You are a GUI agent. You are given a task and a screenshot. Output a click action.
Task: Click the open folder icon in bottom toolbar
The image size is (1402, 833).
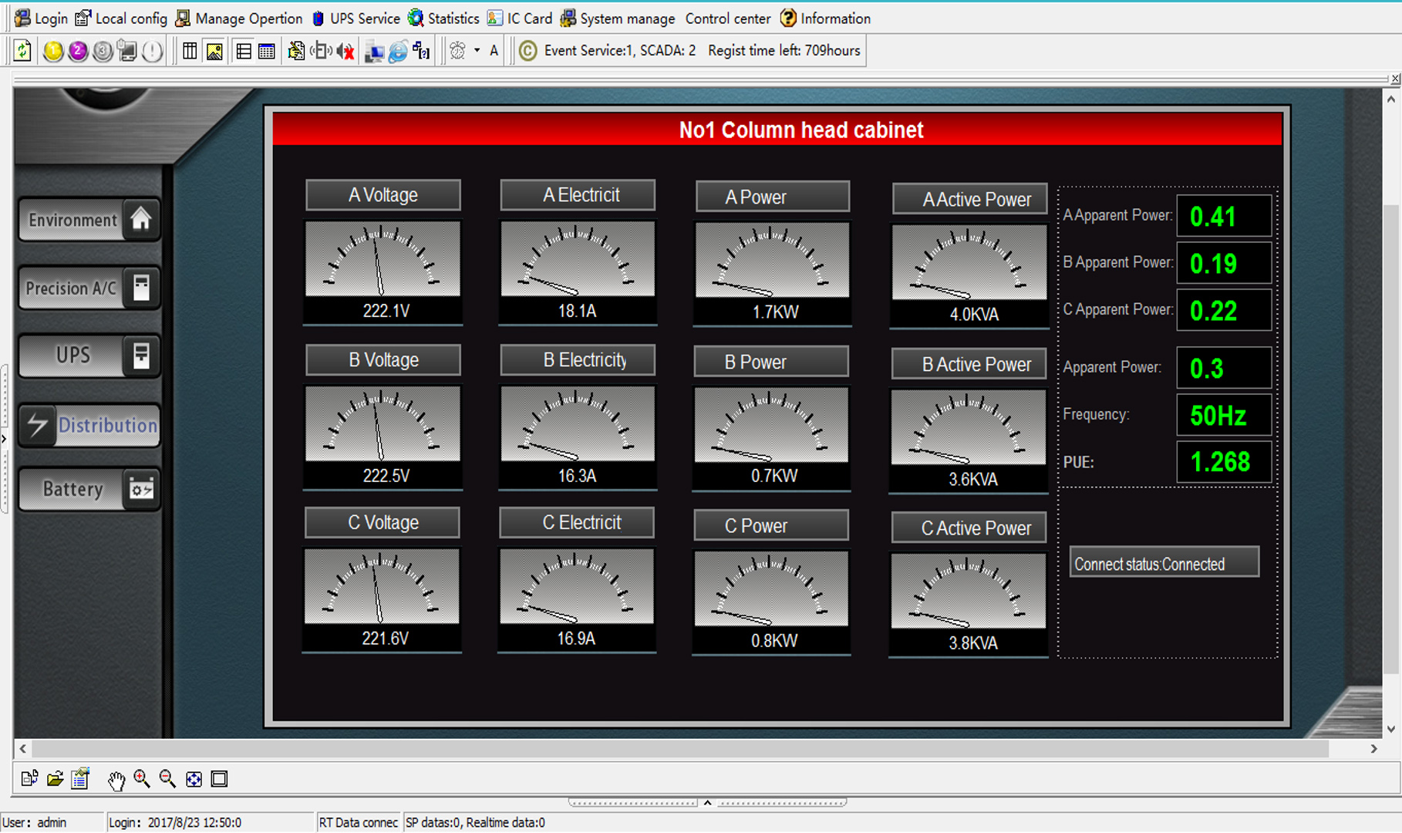pos(55,779)
